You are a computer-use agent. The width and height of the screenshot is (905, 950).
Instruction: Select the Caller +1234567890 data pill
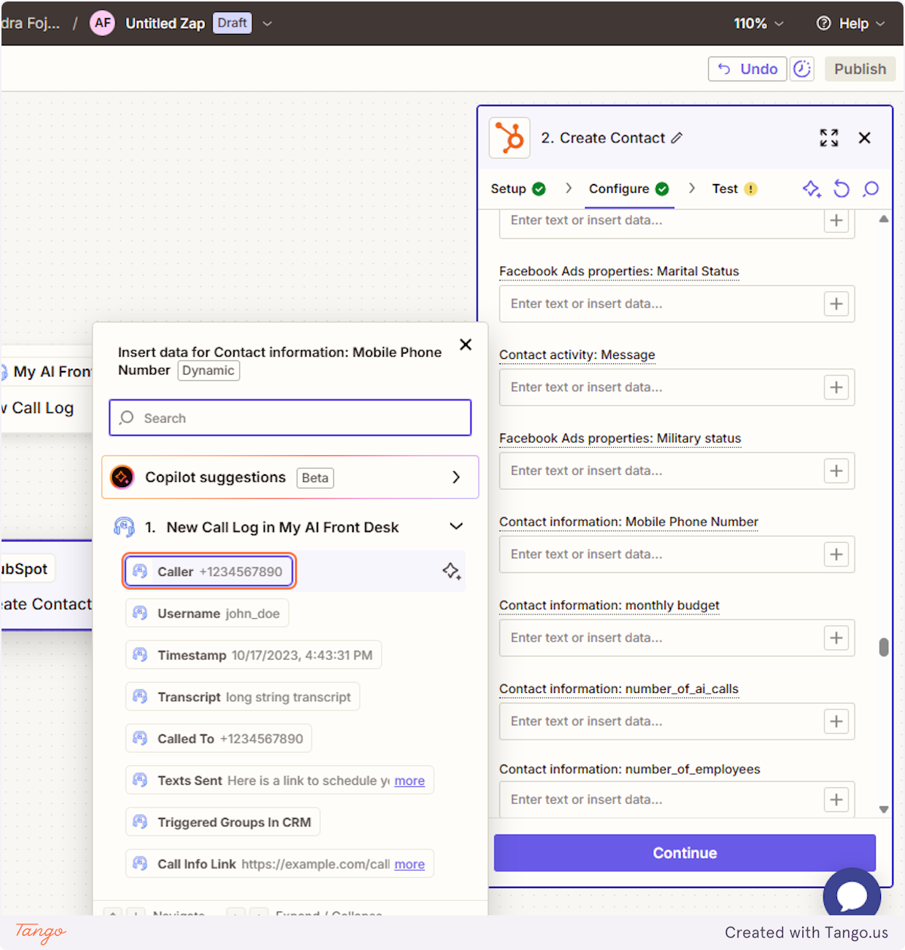coord(209,572)
